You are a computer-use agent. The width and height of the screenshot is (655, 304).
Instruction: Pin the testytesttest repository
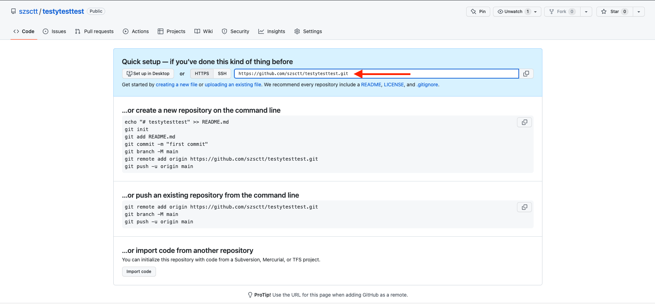pyautogui.click(x=478, y=12)
